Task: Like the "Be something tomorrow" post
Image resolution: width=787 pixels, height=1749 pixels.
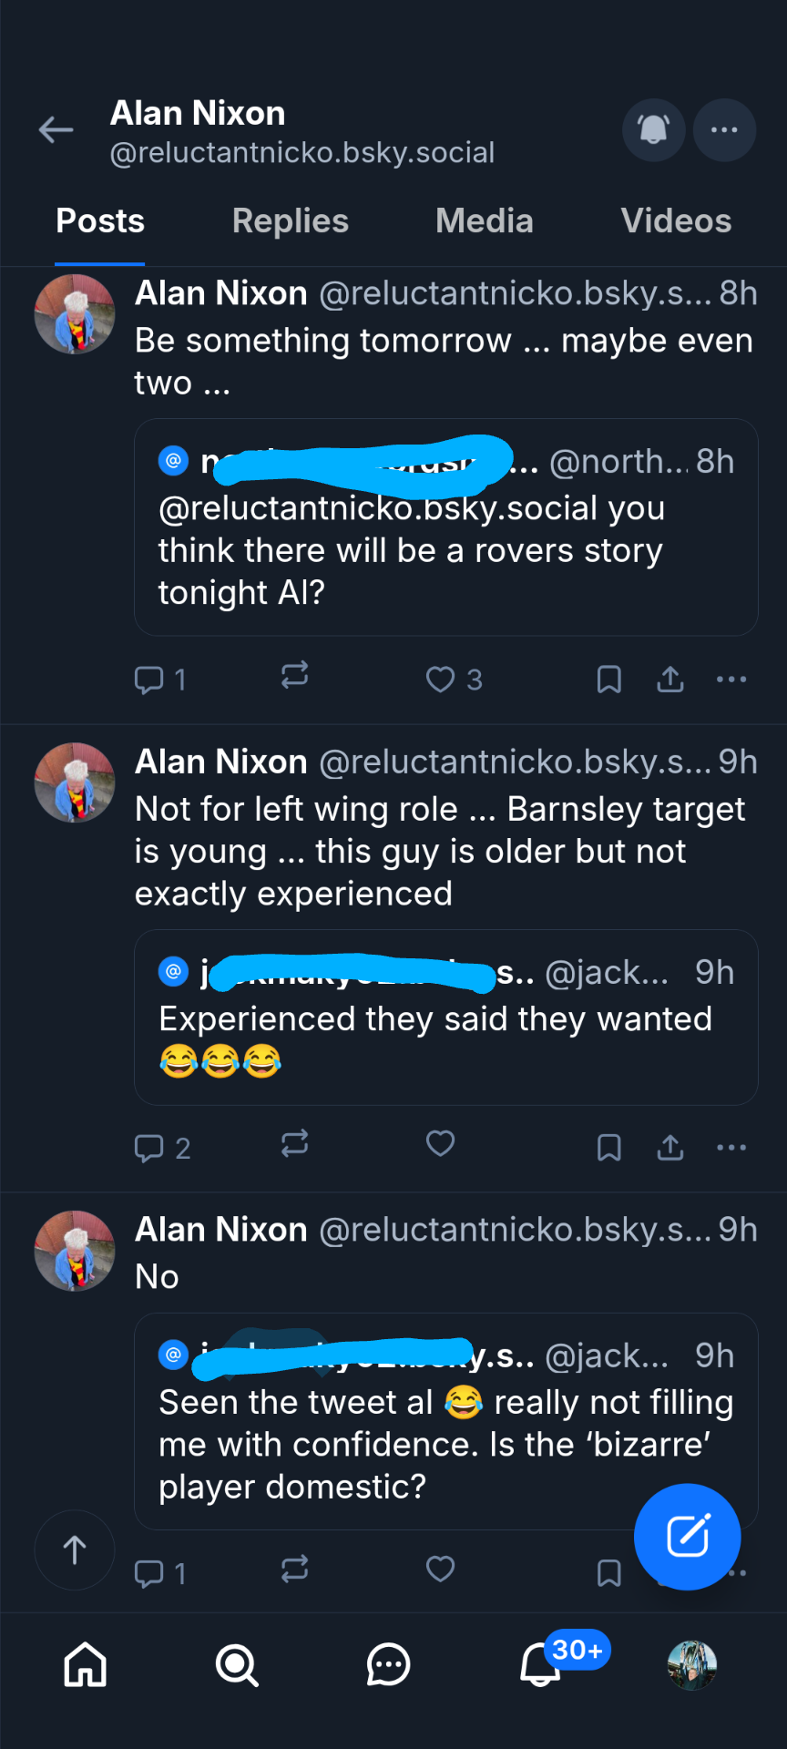Action: coord(441,680)
